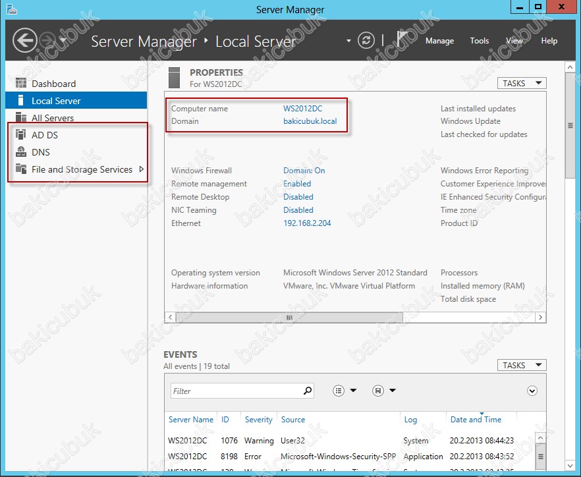Click the search magnifier in Events filter
This screenshot has height=477, width=581.
[308, 391]
